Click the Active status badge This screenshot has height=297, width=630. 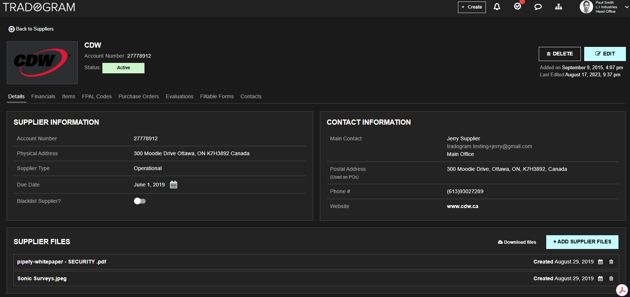[x=123, y=68]
